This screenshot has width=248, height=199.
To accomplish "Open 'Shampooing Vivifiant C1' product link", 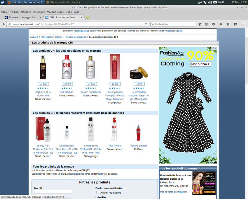I will pos(91,149).
